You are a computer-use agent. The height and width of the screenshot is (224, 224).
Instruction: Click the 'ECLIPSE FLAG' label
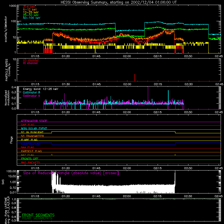tap(31, 144)
